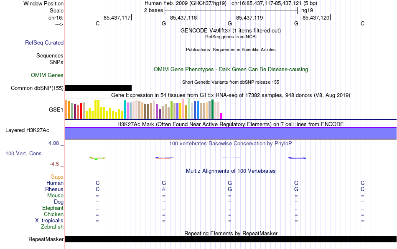Click Publications: Sequences in Scientific Articles title
This screenshot has height=249, width=397.
coord(231,50)
